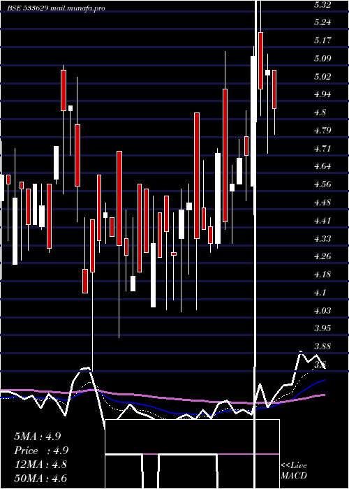Click the 4.64 price axis label
This screenshot has height=489, width=349.
click(322, 166)
